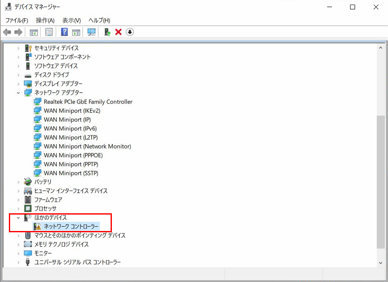
Task: Click the Update device driver icon
Action: pos(107,32)
